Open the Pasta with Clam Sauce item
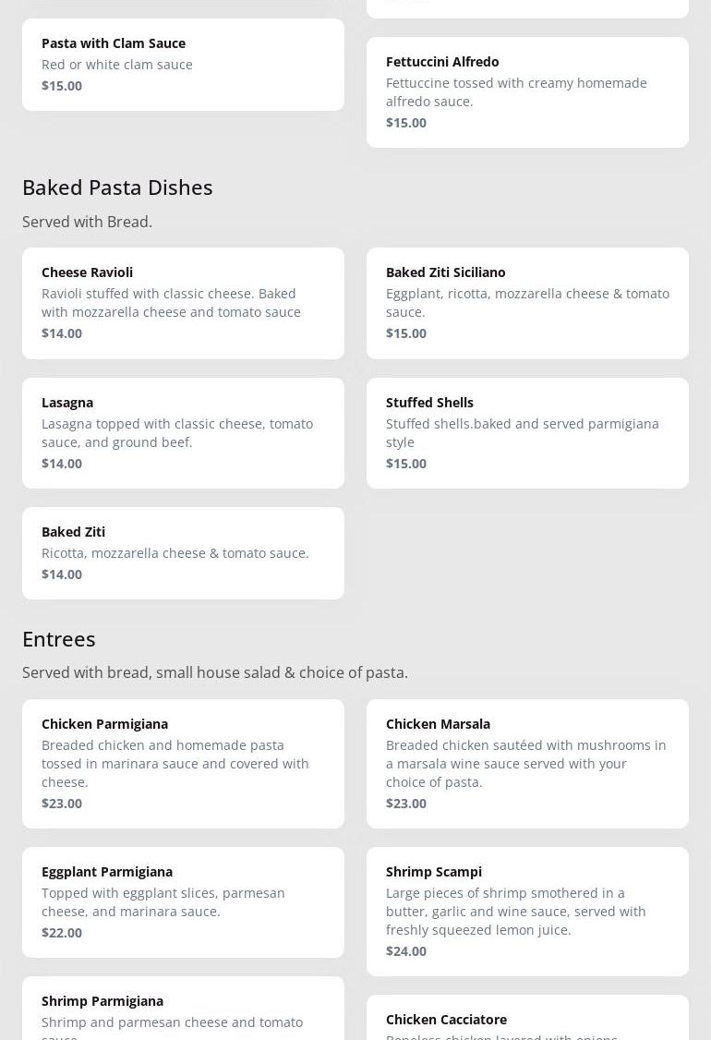This screenshot has height=1040, width=711. pos(183,64)
